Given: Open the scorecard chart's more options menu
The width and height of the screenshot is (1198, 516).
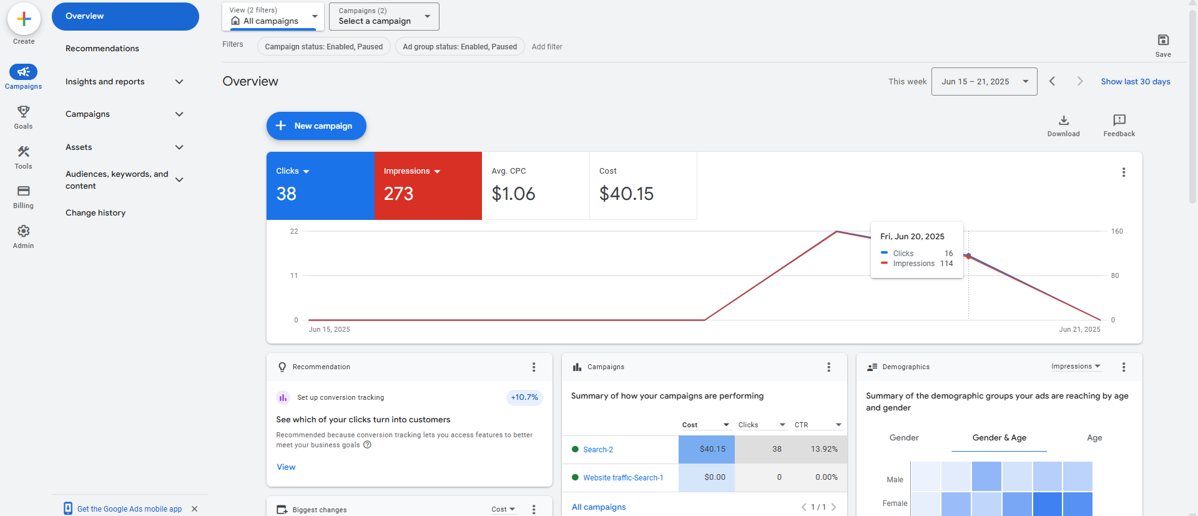Looking at the screenshot, I should 1124,172.
